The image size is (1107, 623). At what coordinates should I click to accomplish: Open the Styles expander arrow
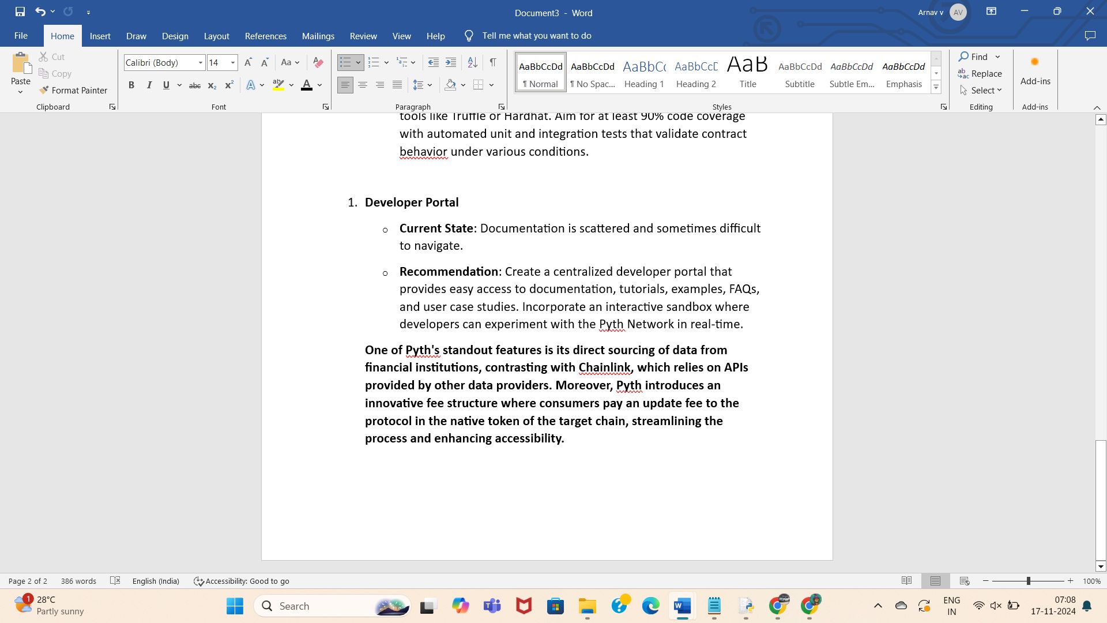pos(943,107)
